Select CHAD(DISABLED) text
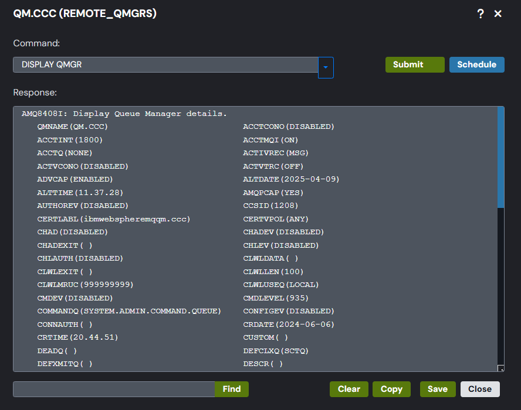 tap(72, 232)
